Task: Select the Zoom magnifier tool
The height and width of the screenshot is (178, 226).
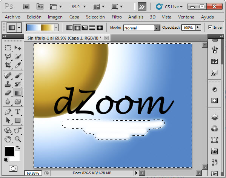Action: 18,139
